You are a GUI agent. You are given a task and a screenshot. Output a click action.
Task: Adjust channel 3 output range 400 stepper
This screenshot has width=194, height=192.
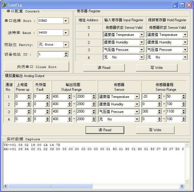[x=70, y=111]
